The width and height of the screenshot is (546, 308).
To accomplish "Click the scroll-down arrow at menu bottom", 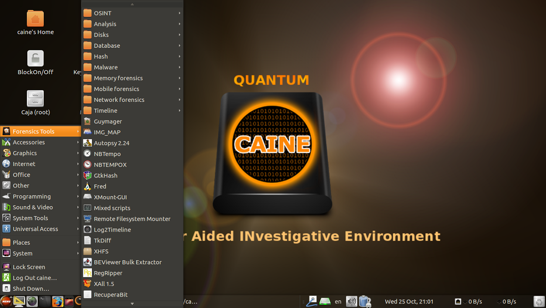I will (132, 303).
